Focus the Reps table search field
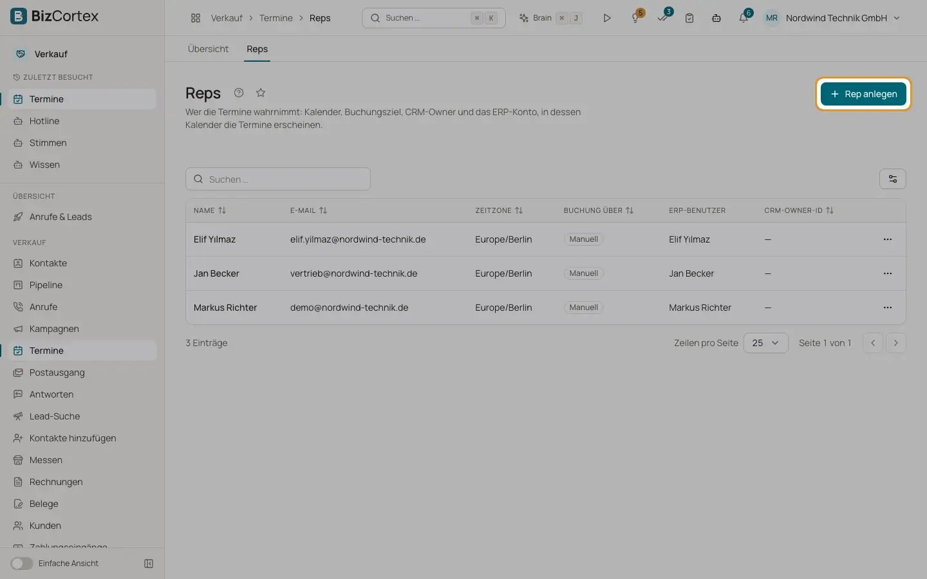 pos(278,179)
